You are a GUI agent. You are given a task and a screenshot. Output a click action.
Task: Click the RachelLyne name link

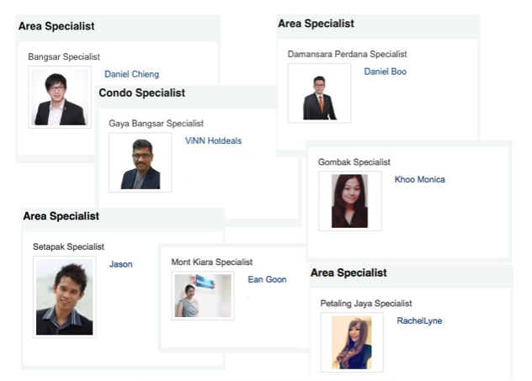419,320
